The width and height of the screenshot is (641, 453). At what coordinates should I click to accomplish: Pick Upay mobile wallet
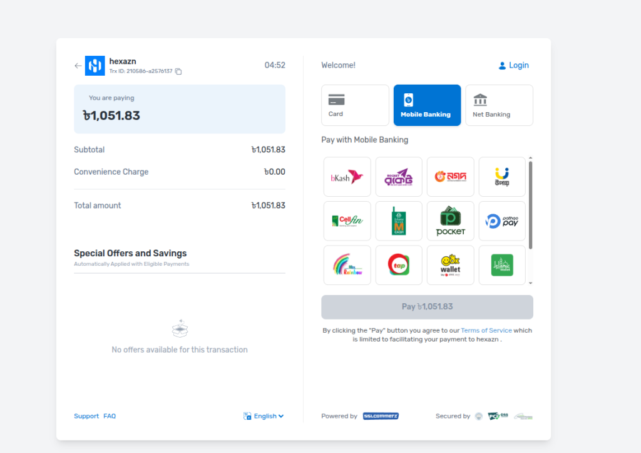point(502,177)
